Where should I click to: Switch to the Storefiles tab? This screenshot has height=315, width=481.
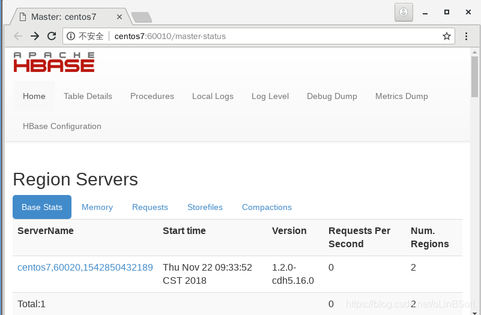click(205, 207)
